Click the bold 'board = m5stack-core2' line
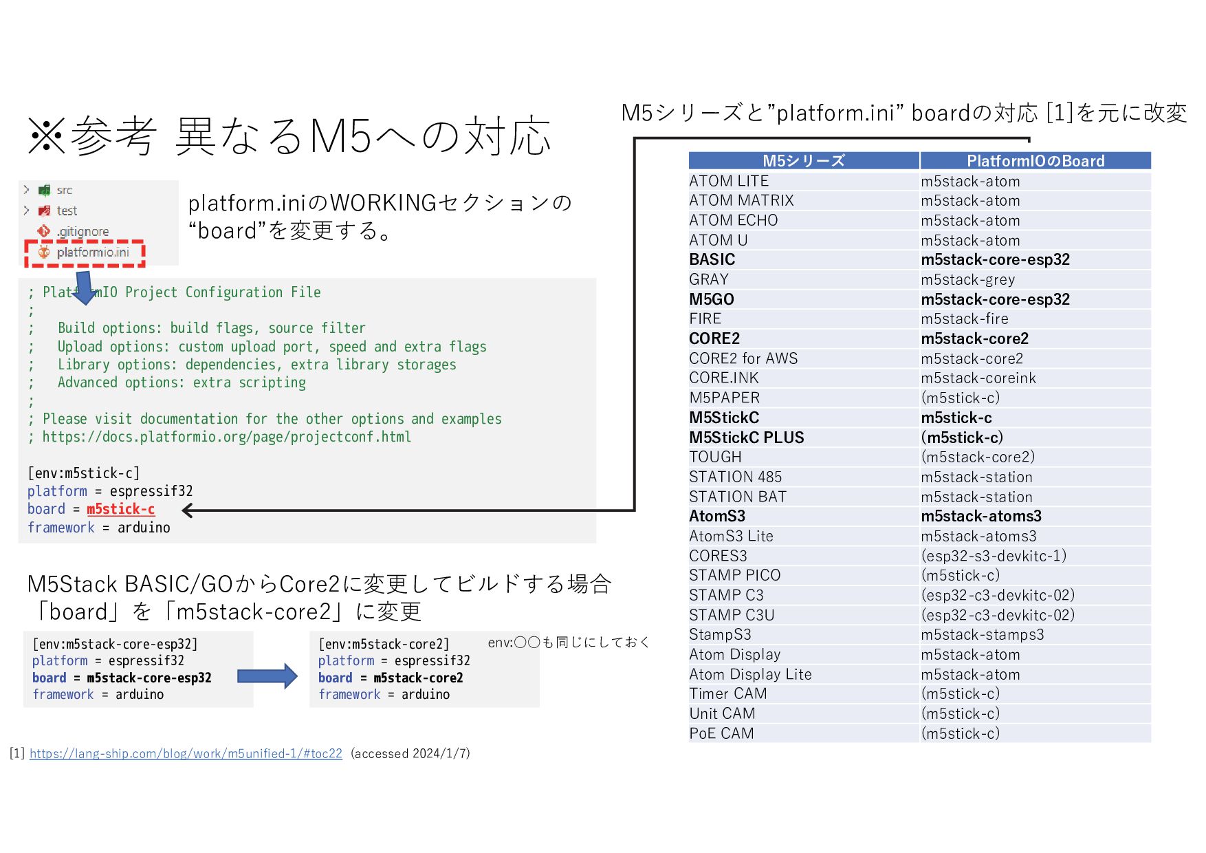 [x=391, y=678]
